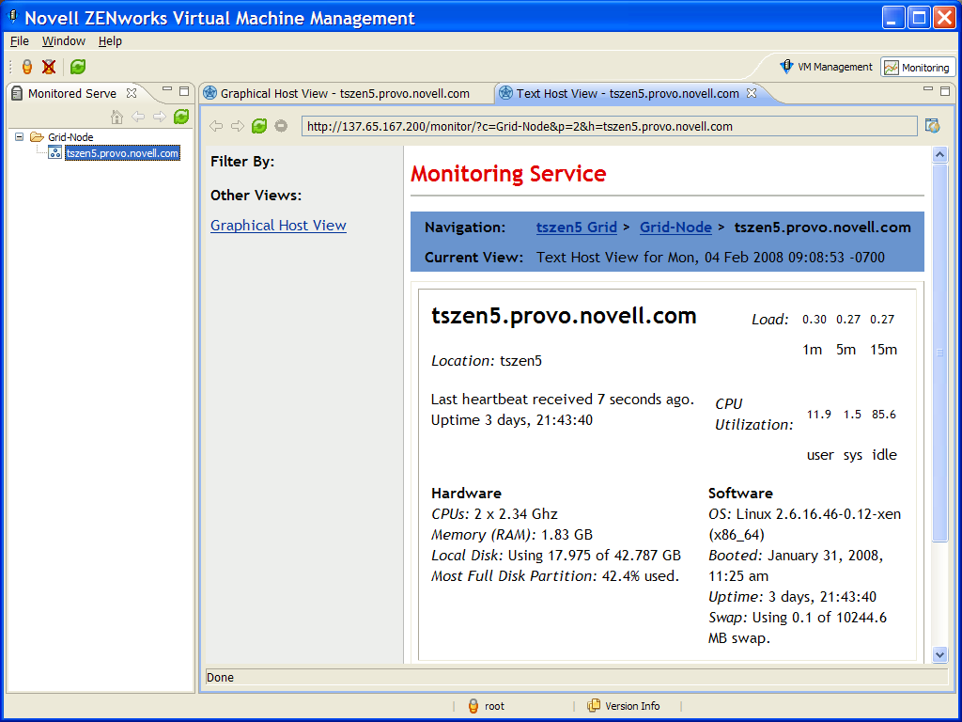Follow the tszen5 Grid navigation link
962x722 pixels.
[x=577, y=228]
